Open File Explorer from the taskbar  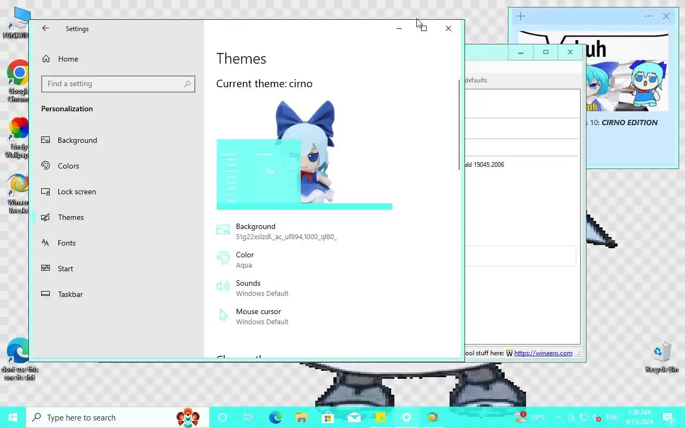tap(301, 418)
